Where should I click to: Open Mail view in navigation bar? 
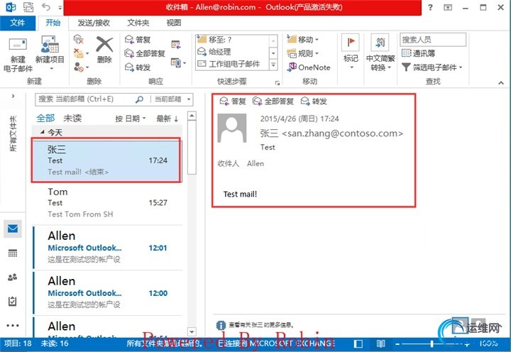pyautogui.click(x=13, y=229)
